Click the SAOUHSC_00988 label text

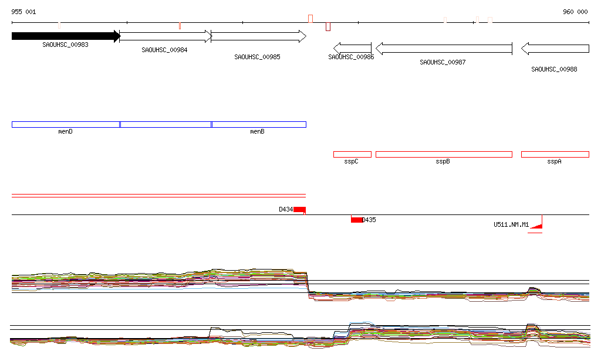coord(554,69)
